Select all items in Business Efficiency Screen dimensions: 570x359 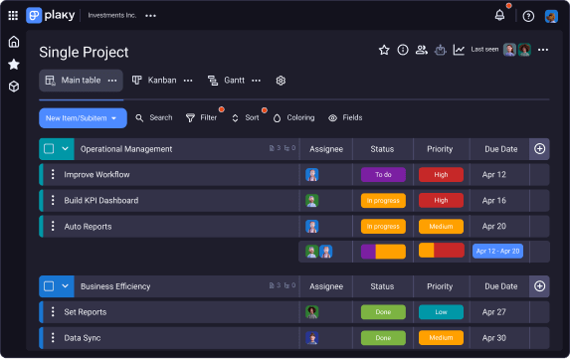[x=49, y=286]
